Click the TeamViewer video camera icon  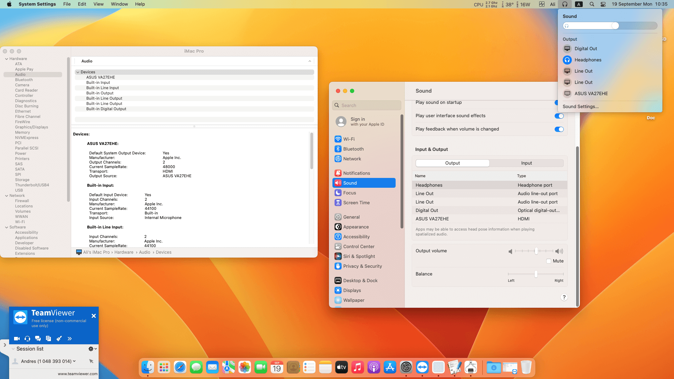[x=16, y=339]
